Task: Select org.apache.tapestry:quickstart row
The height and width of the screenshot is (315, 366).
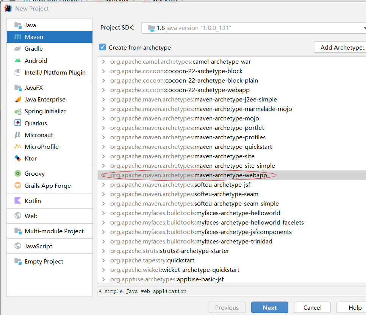Action: pos(232,260)
